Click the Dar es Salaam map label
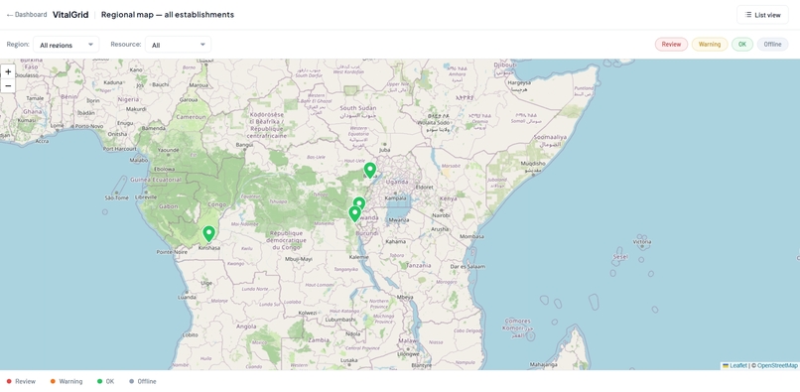The image size is (800, 392). pyautogui.click(x=467, y=266)
